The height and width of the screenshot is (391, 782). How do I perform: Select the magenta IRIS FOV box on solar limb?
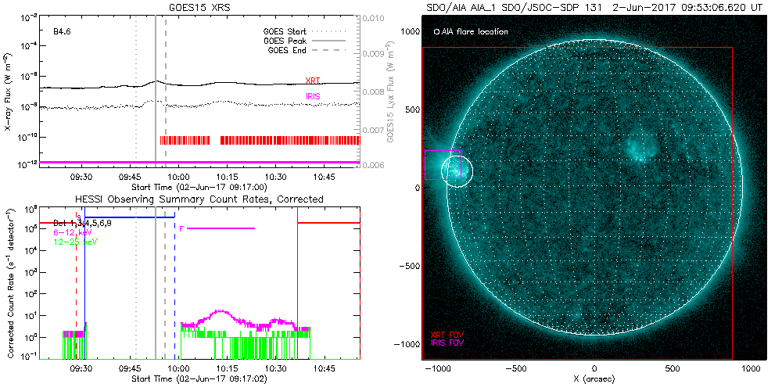pos(443,151)
